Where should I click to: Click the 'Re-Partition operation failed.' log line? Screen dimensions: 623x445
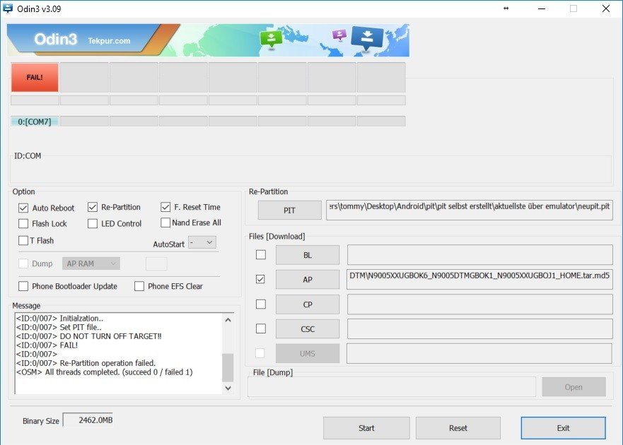coord(86,363)
